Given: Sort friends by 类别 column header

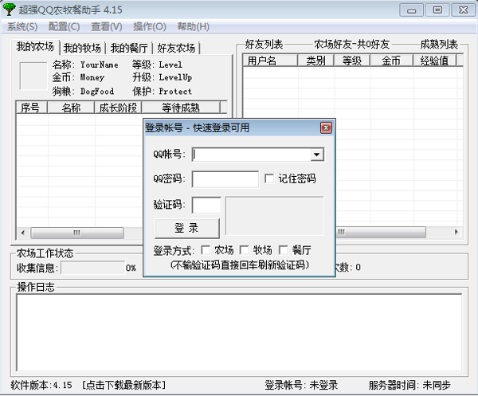Looking at the screenshot, I should tap(315, 61).
